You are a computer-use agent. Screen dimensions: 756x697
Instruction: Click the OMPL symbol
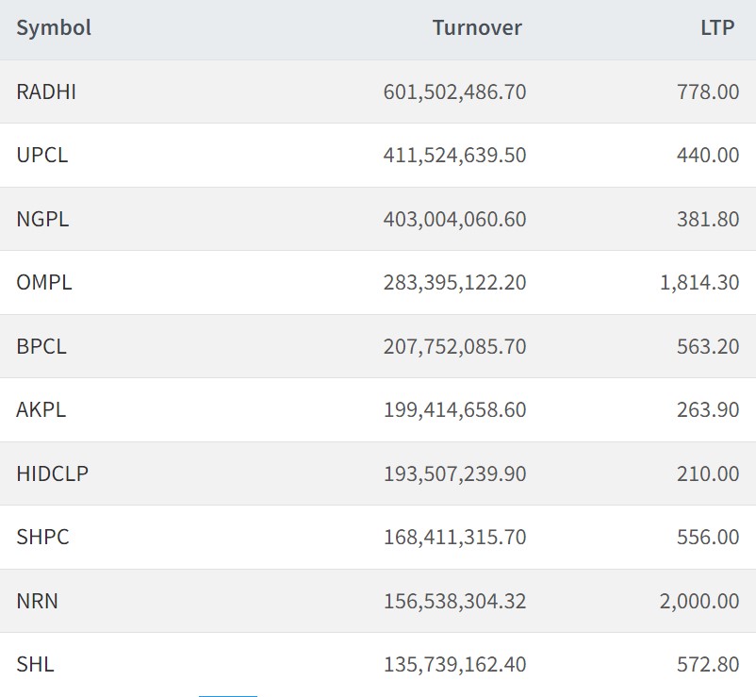point(44,282)
